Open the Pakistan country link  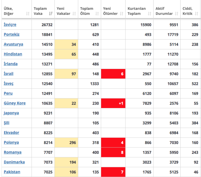pos(12,172)
